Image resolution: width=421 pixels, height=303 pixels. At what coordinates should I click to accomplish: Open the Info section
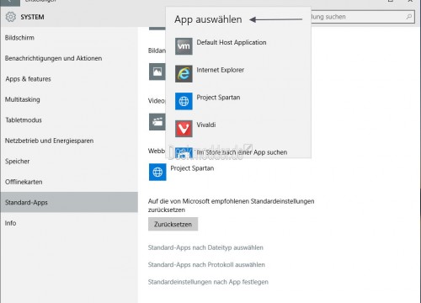[69, 223]
